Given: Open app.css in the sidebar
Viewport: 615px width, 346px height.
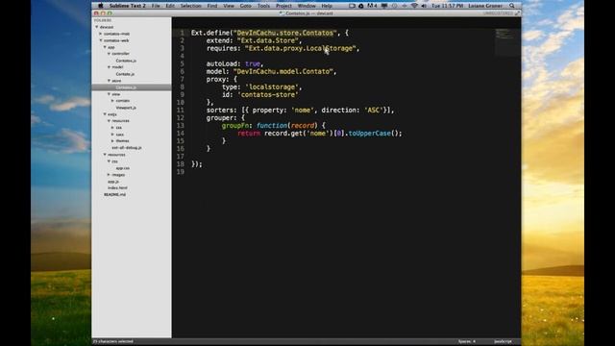Looking at the screenshot, I should pyautogui.click(x=123, y=168).
